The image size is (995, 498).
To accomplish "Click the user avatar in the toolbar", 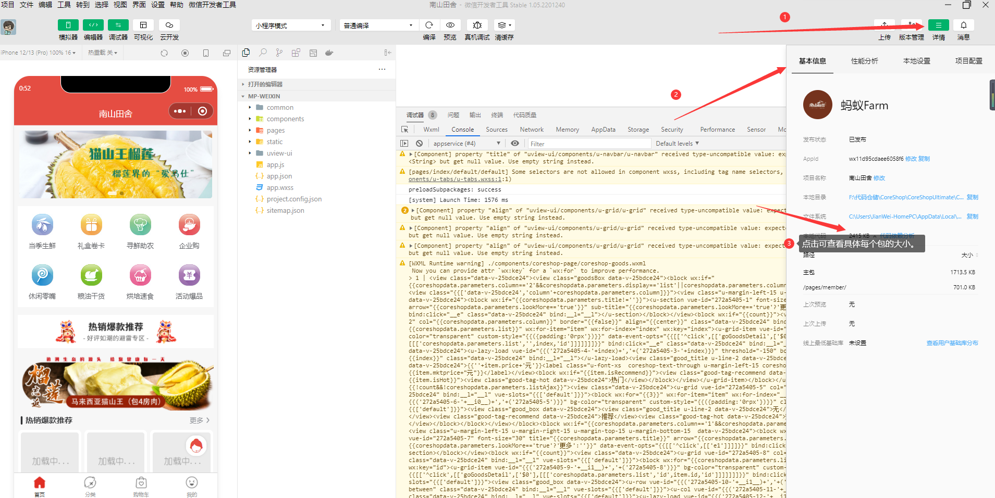I will point(8,27).
